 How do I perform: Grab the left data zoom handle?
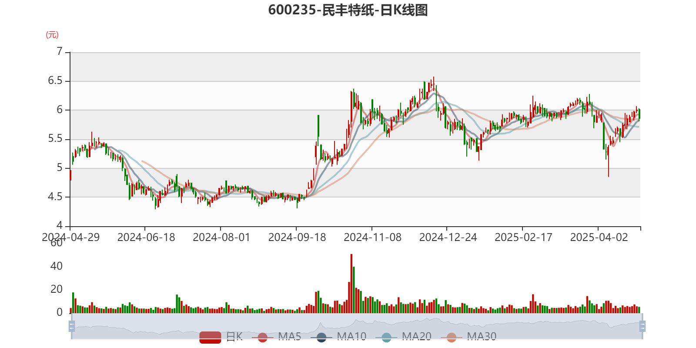pyautogui.click(x=71, y=326)
